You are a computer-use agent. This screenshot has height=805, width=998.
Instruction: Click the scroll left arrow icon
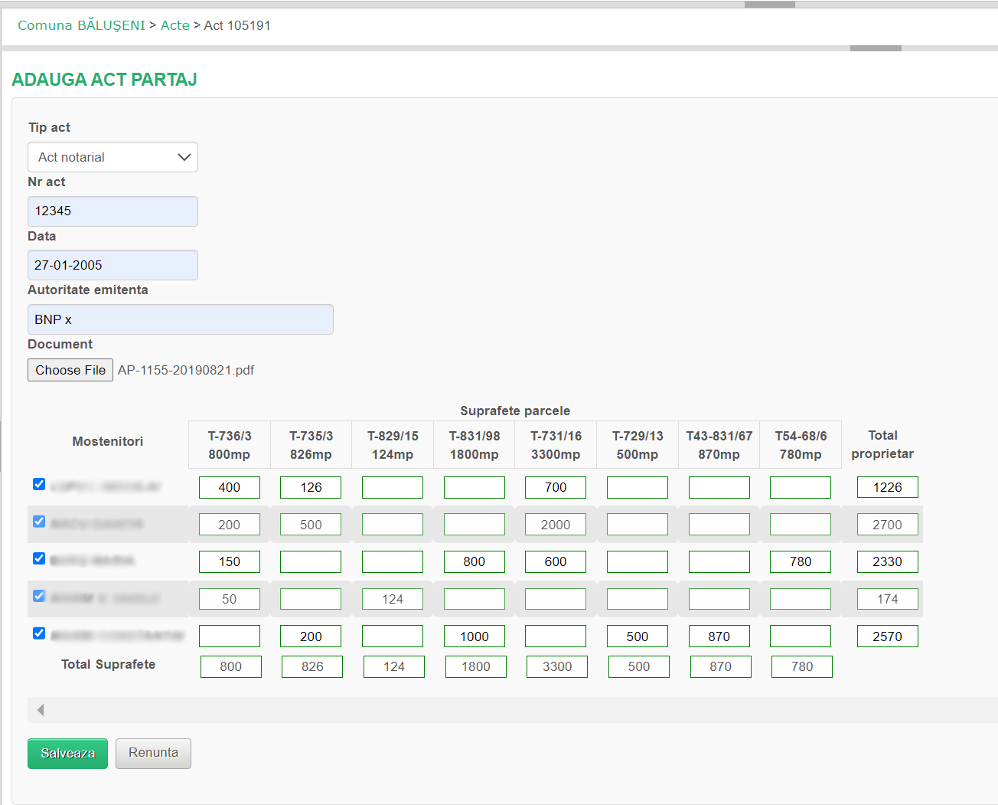click(x=41, y=710)
